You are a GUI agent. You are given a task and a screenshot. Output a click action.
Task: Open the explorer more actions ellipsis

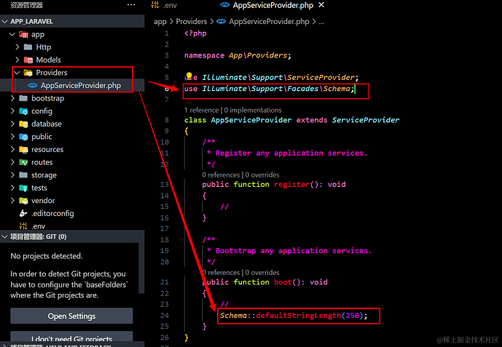[x=130, y=5]
